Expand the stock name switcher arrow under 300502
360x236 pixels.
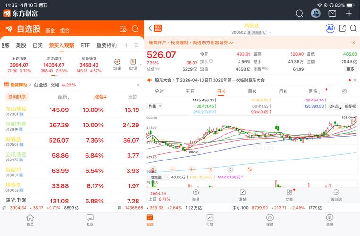pos(270,33)
